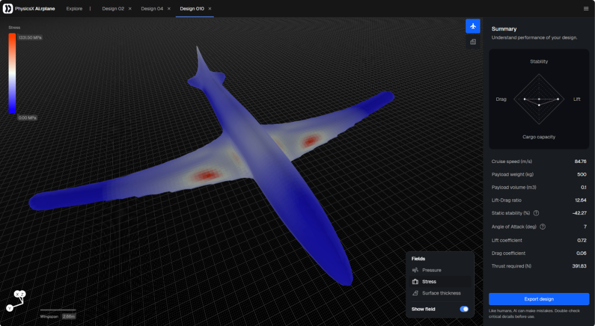Switch to the Design 02 tab

tap(113, 9)
